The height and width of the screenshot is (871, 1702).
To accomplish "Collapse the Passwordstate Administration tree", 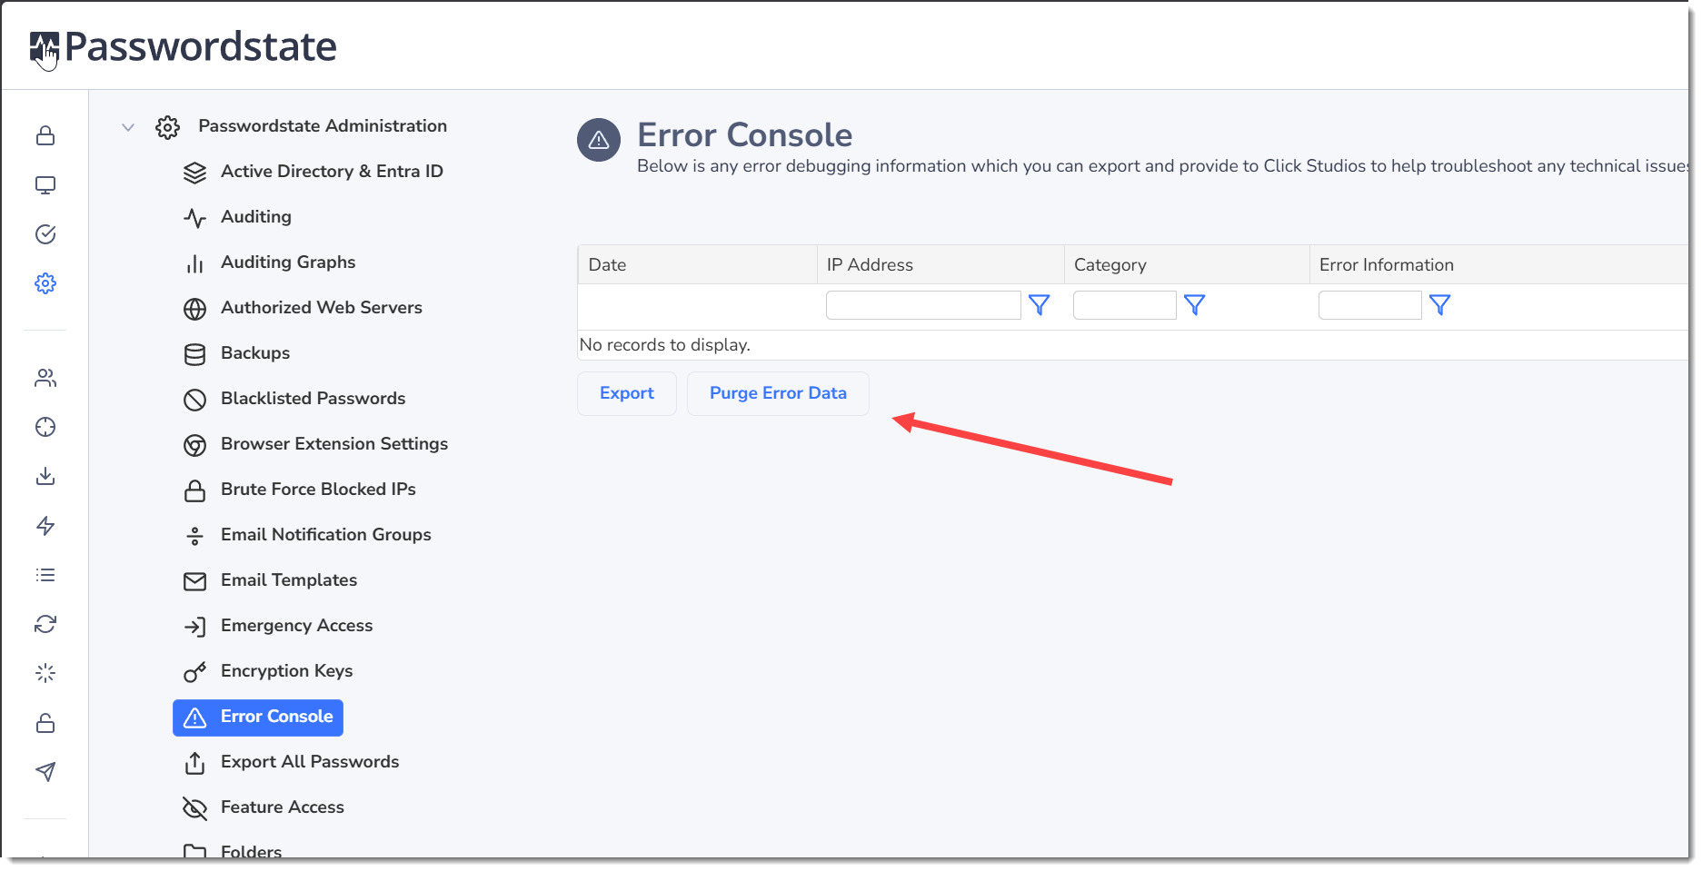I will pyautogui.click(x=128, y=127).
